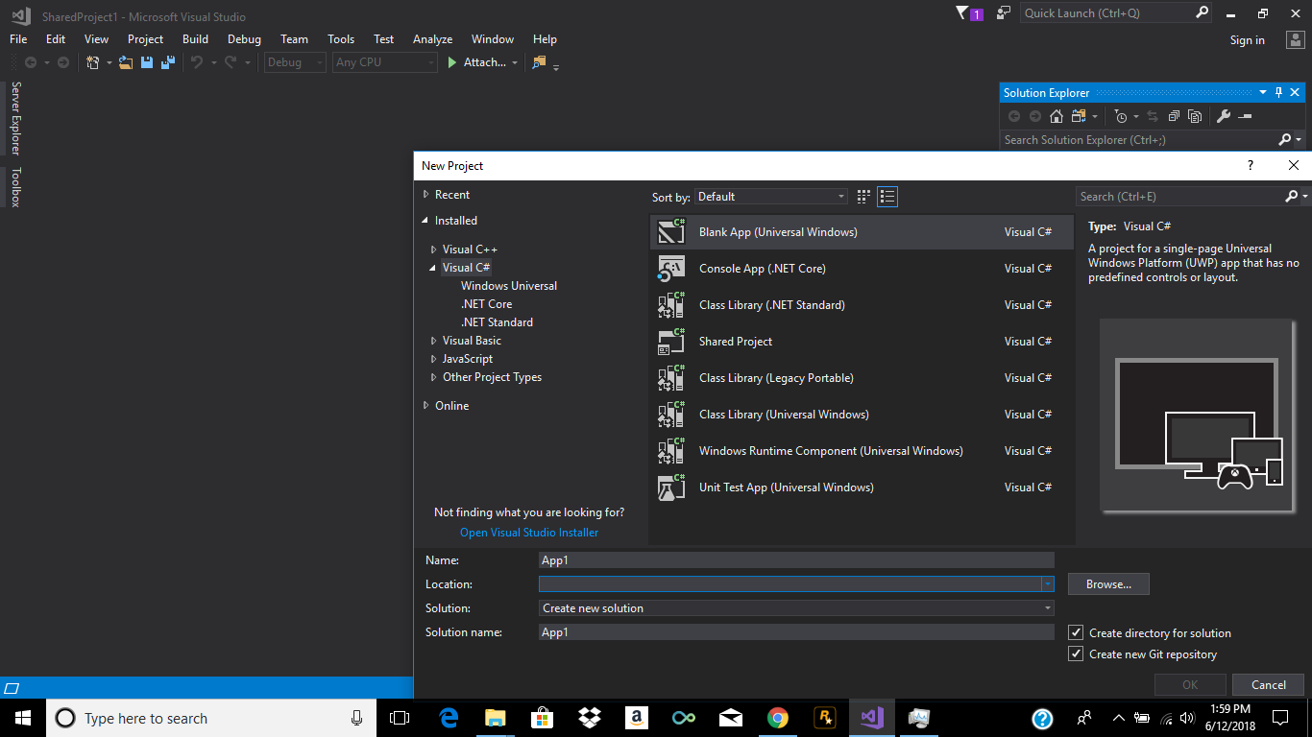Image resolution: width=1312 pixels, height=737 pixels.
Task: Click the Find in Files toolbar icon
Action: [539, 62]
